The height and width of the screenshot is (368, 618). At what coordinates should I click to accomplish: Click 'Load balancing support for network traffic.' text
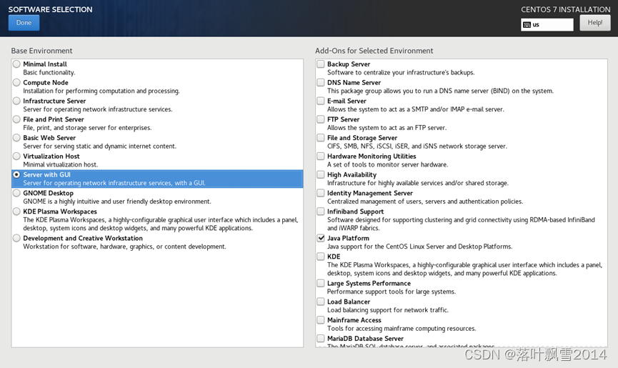pos(388,310)
